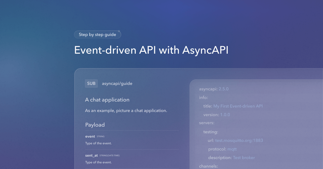The height and width of the screenshot is (169, 323).
Task: Click the My First Event-driven API title
Action: [x=238, y=106]
